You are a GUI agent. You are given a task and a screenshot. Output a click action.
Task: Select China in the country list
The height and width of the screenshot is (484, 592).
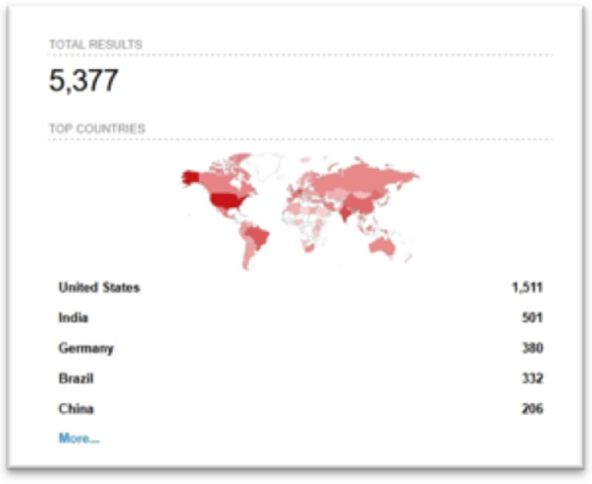tap(76, 409)
